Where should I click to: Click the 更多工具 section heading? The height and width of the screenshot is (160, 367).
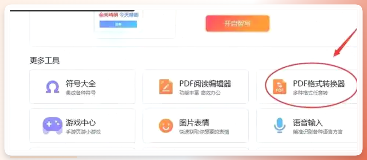[x=45, y=61]
